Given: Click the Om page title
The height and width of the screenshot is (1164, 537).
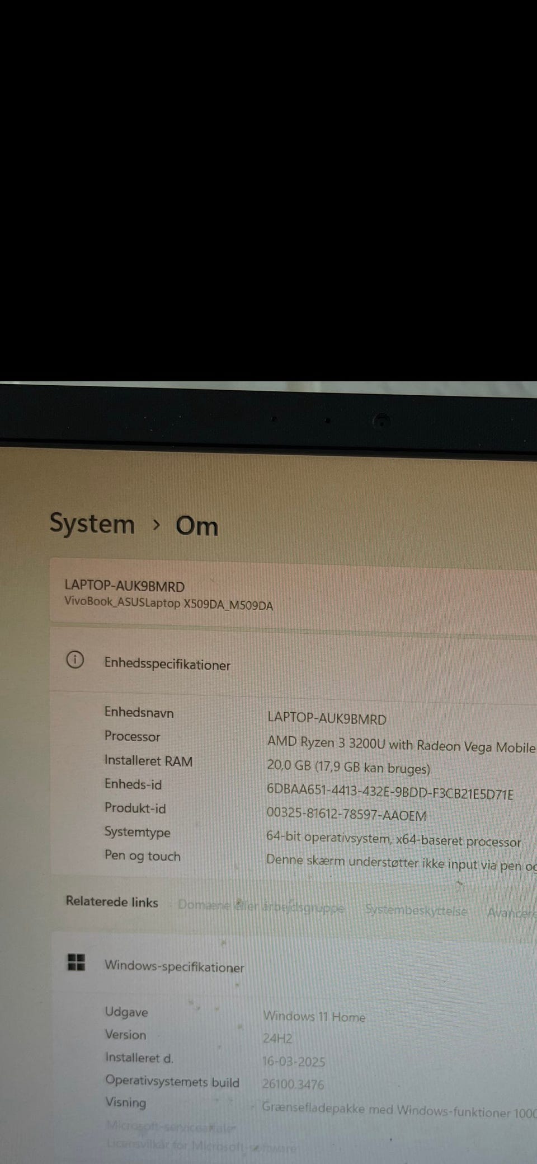Looking at the screenshot, I should click(196, 526).
